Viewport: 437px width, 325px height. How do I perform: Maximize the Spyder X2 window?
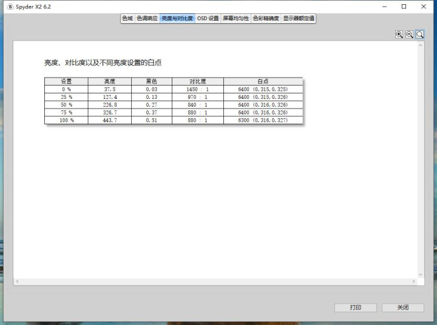(x=404, y=7)
